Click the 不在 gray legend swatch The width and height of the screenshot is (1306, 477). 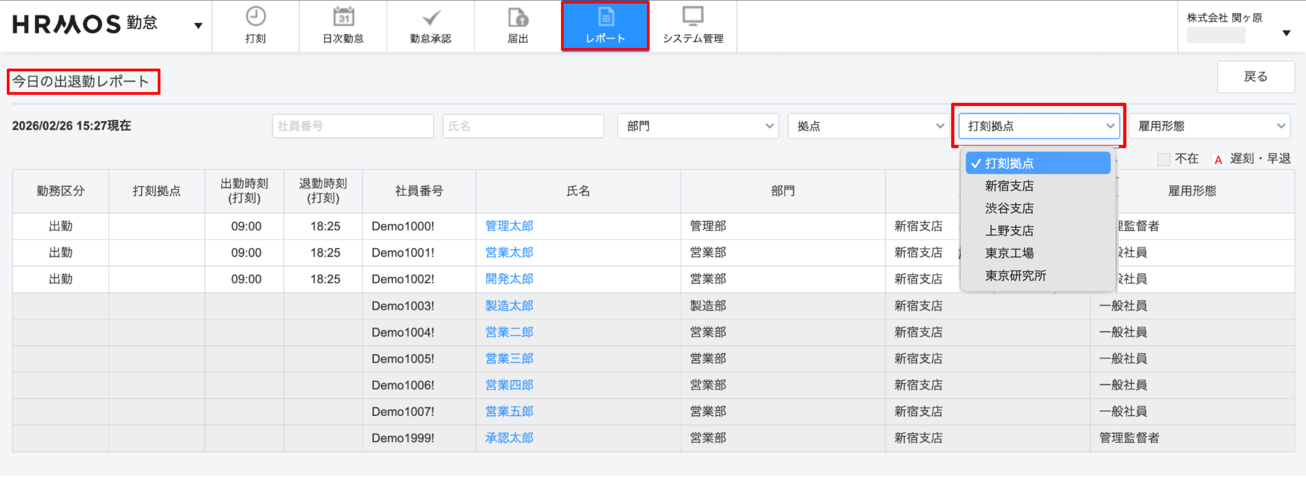[x=1163, y=160]
